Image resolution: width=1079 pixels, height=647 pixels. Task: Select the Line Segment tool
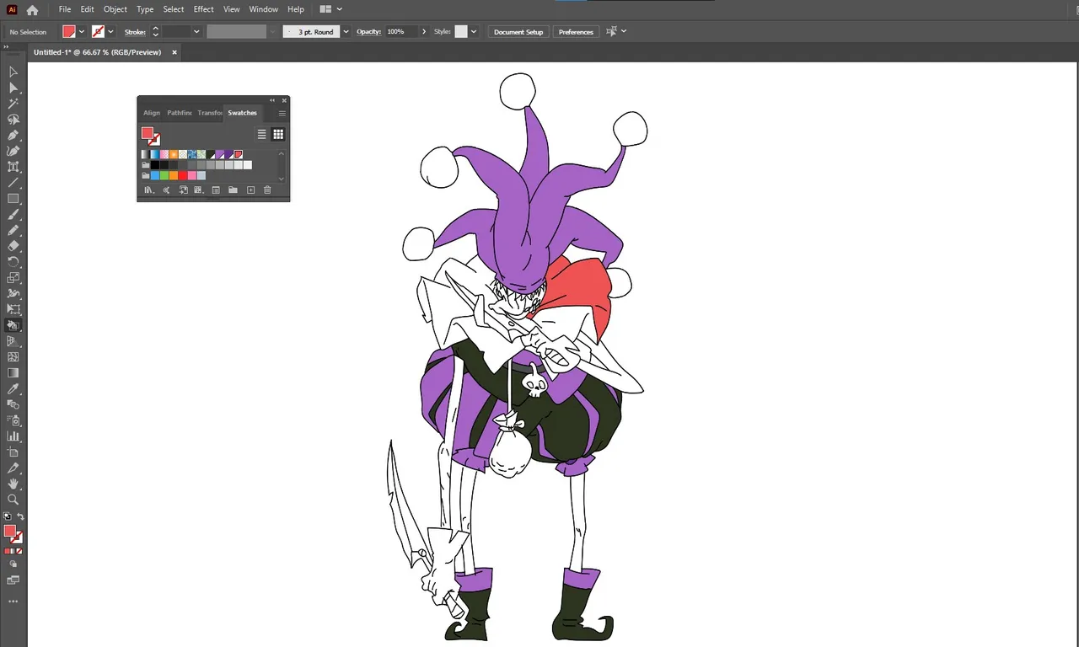[x=13, y=183]
